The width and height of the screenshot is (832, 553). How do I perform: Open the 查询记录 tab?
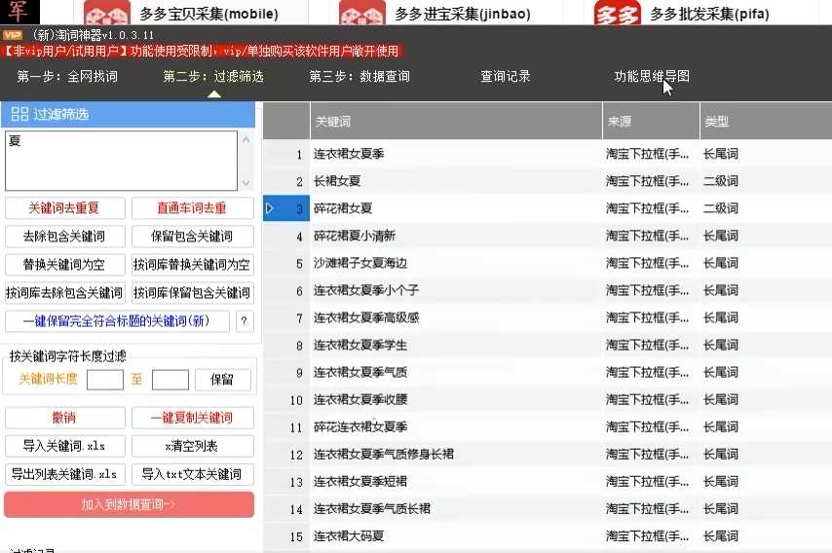click(x=505, y=76)
